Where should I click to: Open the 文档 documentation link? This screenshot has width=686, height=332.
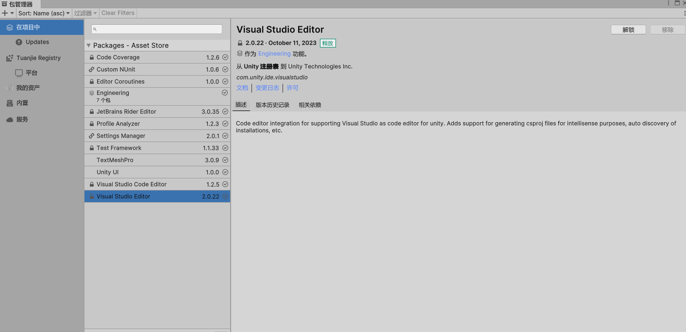coord(242,88)
